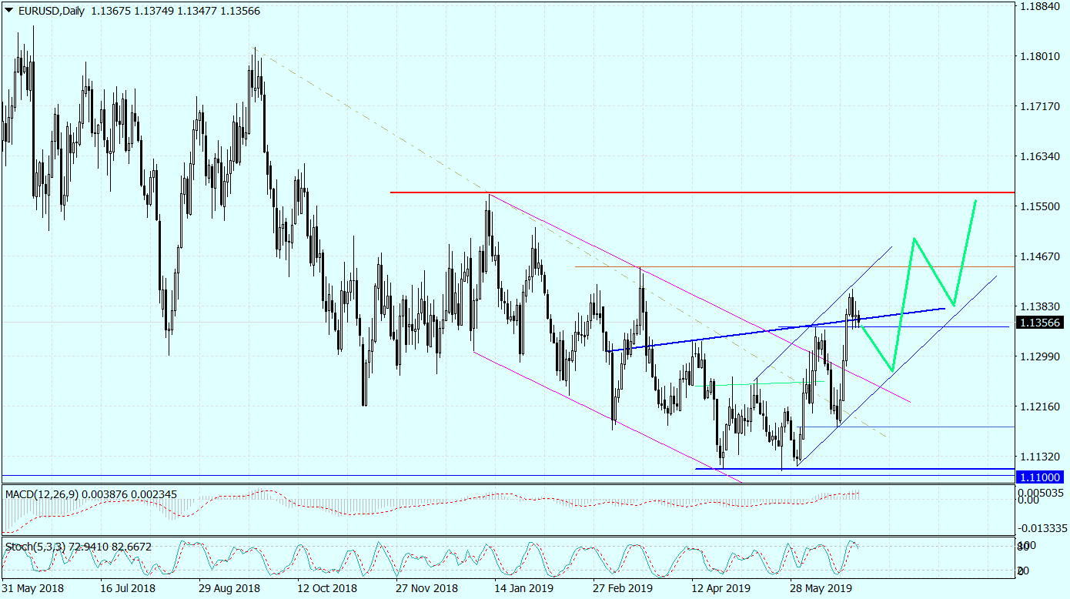1070x599 pixels.
Task: Click the date label 27 Nov 2018
Action: 426,589
